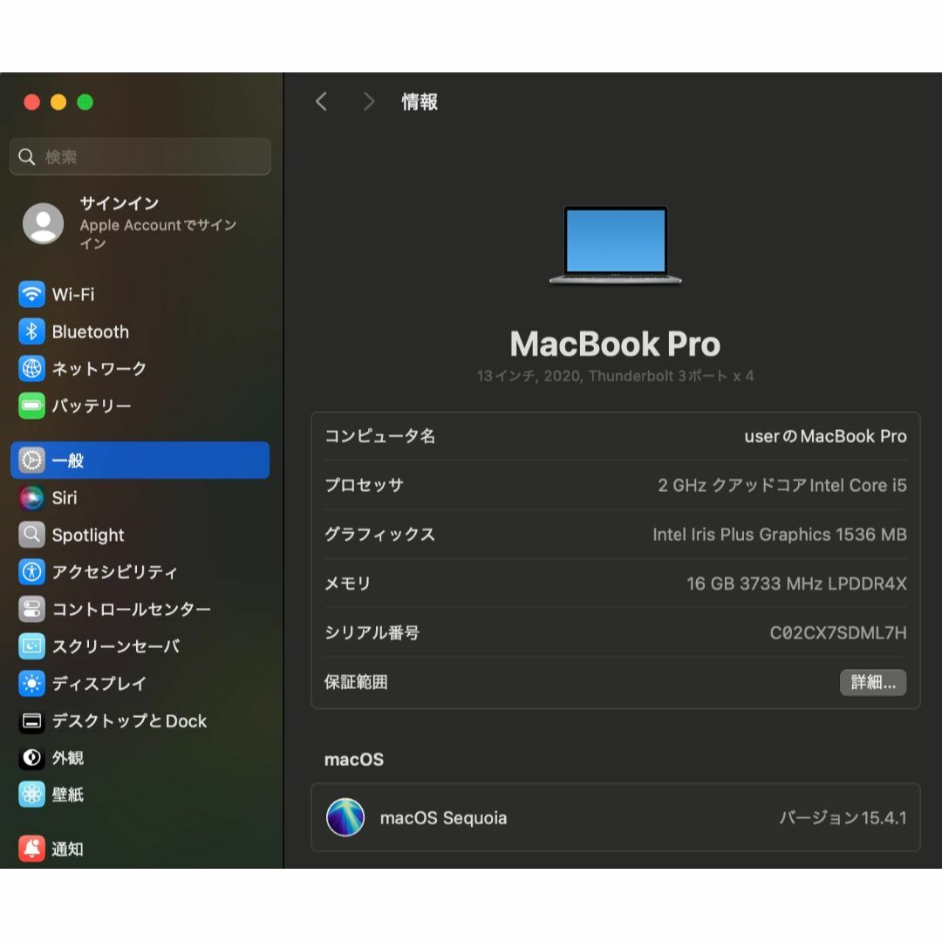Click the yellow minimize window button
The width and height of the screenshot is (942, 942).
point(58,102)
